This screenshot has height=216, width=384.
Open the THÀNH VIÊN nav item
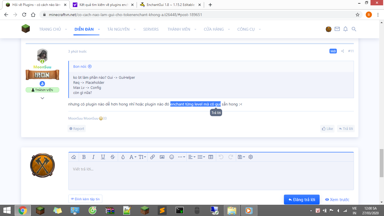click(179, 29)
